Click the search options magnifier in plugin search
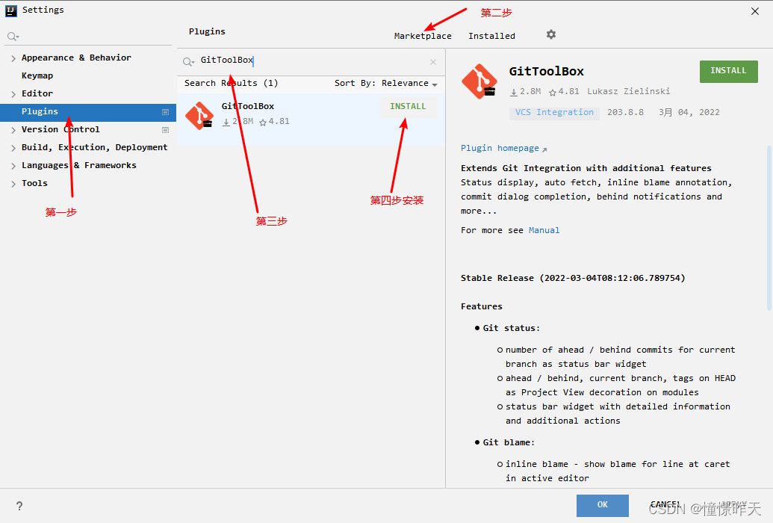Screen dimensions: 773x523 (x=188, y=62)
